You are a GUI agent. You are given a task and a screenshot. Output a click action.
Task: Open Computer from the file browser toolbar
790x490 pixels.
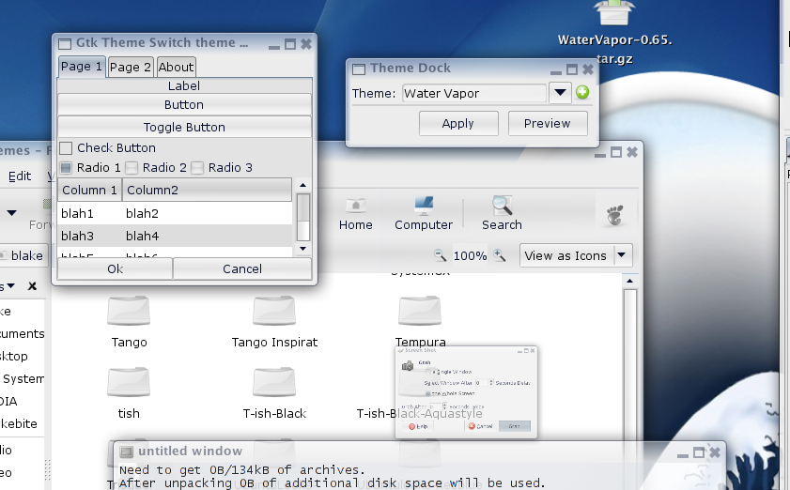coord(424,213)
